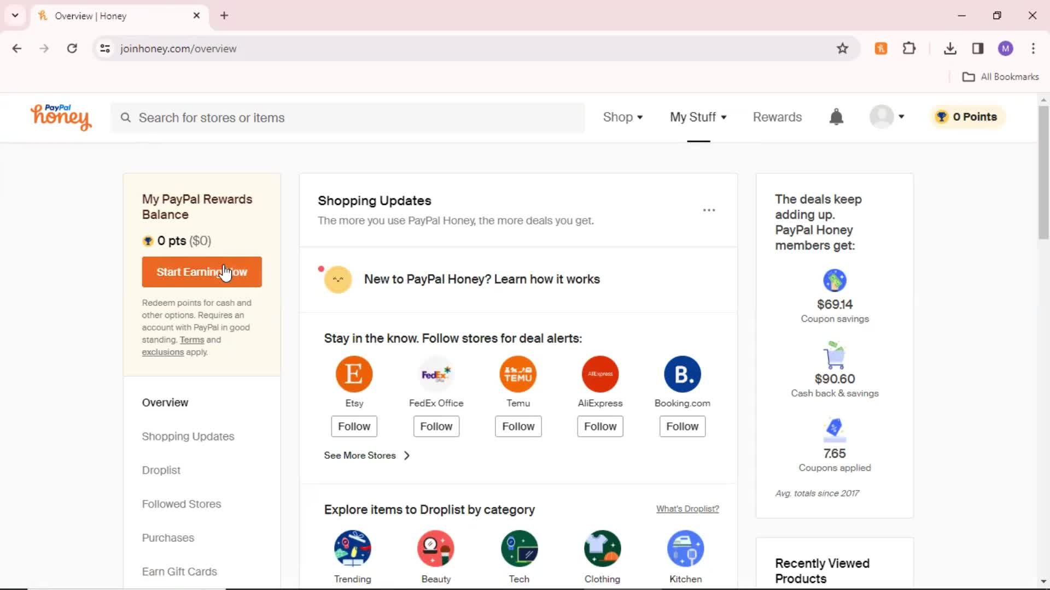Click the page vertical scrollbar thumb
Viewport: 1050px width, 590px height.
(1043, 172)
